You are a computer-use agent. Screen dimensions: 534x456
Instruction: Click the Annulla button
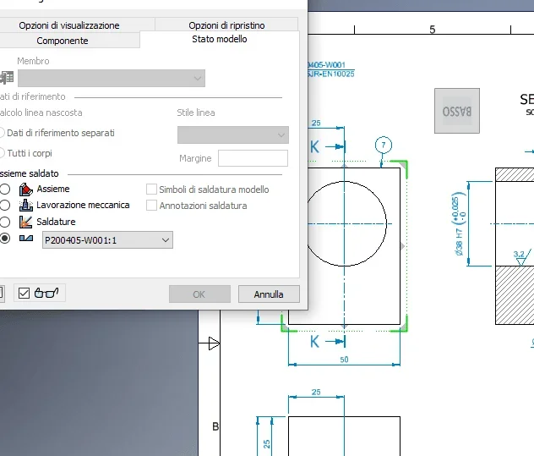tap(269, 294)
